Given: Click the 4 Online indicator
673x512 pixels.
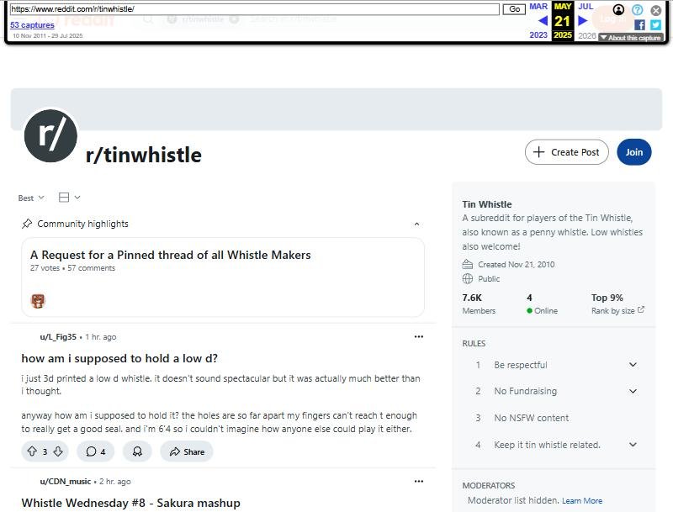Looking at the screenshot, I should (542, 304).
